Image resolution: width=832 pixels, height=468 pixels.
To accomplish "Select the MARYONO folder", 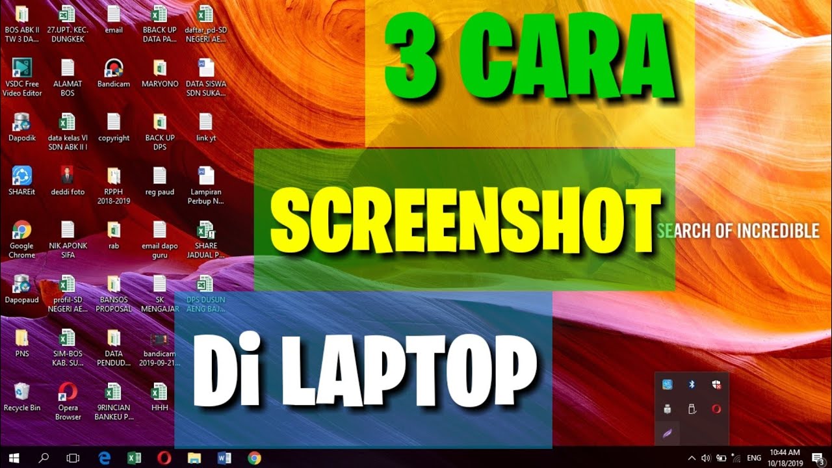I will [159, 73].
